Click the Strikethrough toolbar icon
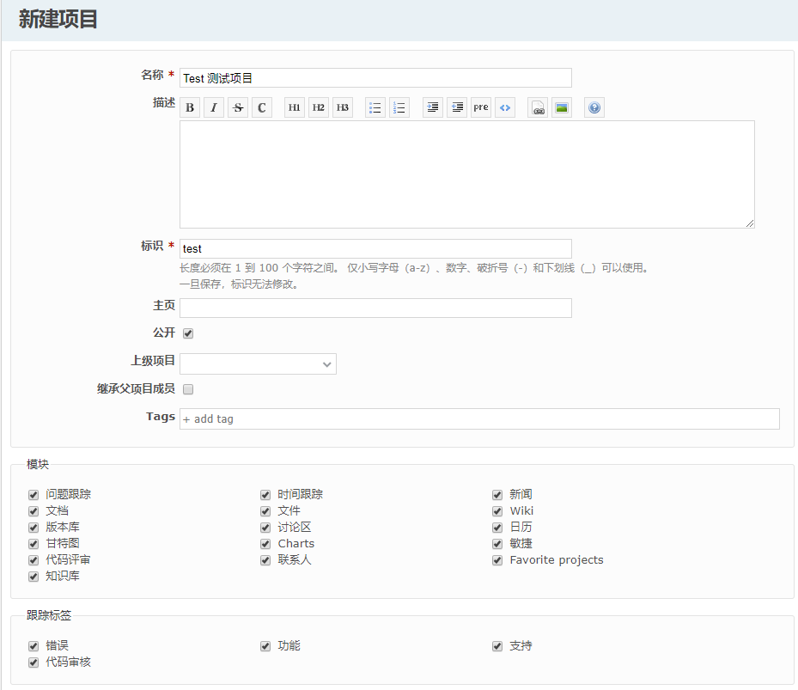This screenshot has height=690, width=798. coord(238,107)
